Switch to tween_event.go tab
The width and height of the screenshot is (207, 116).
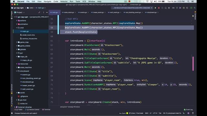98,12
